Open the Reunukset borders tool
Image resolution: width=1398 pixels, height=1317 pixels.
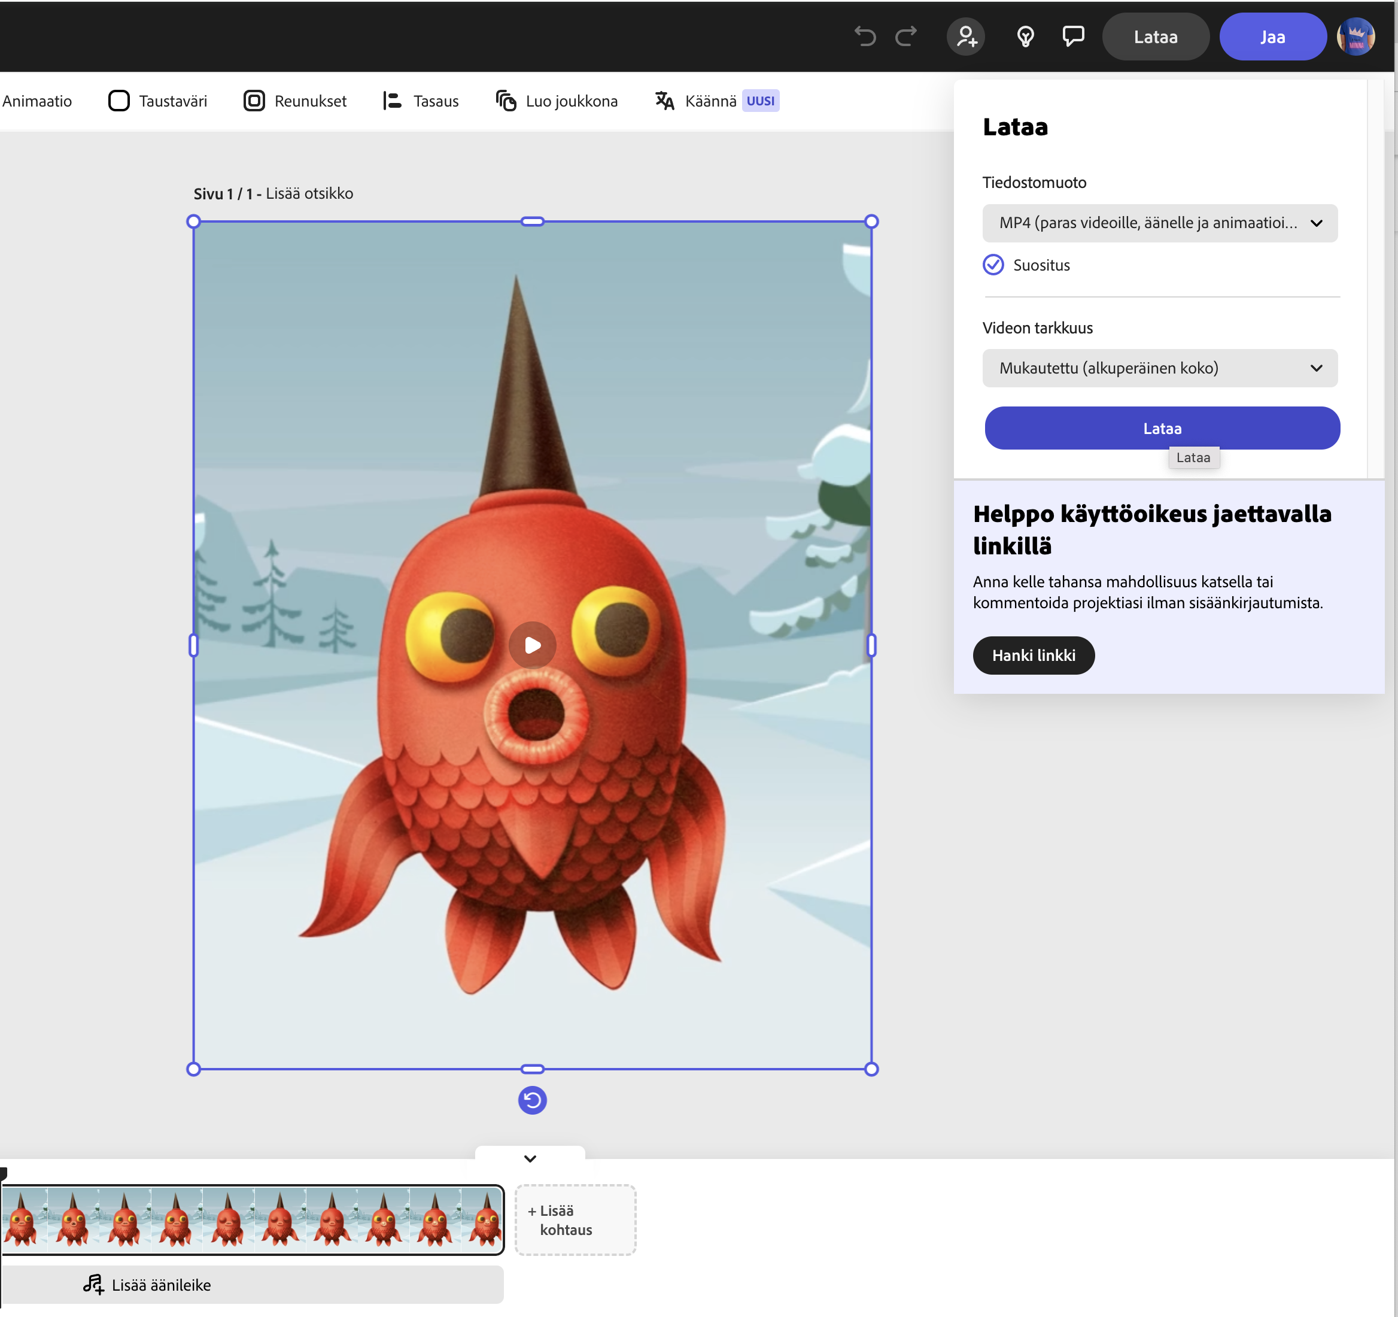[x=294, y=101]
